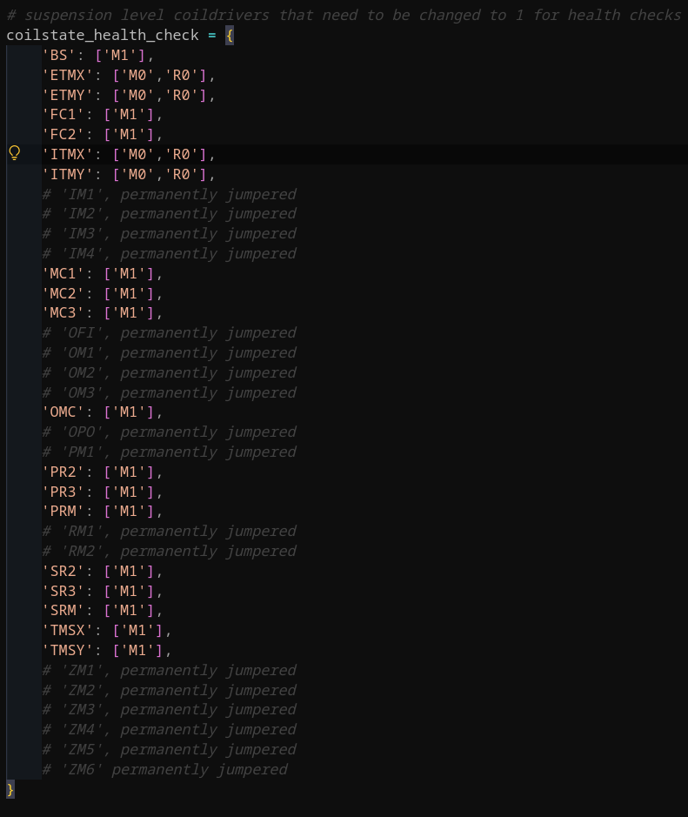
Task: Click the 'OMC' dictionary key
Action: (63, 412)
